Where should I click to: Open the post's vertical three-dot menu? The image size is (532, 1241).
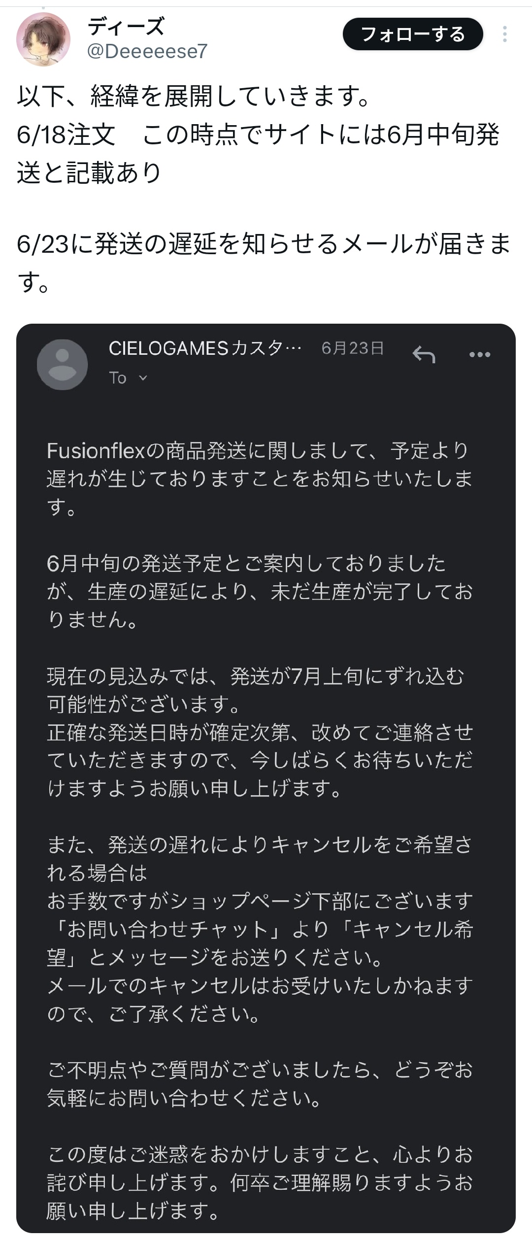point(504,34)
